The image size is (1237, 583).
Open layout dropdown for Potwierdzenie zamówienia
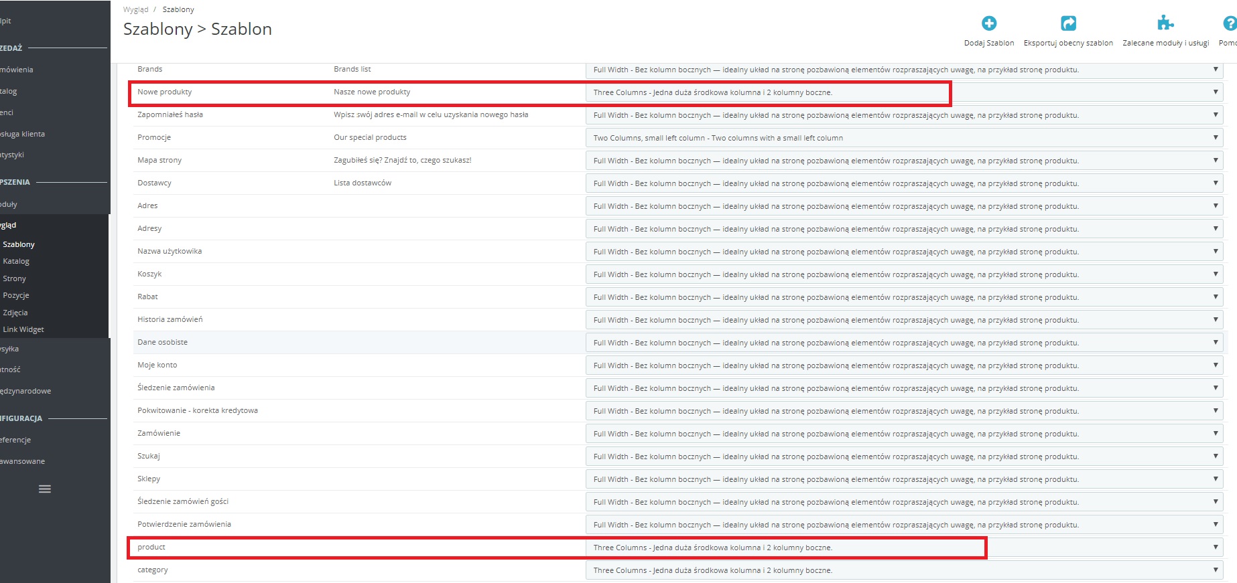[x=905, y=525]
